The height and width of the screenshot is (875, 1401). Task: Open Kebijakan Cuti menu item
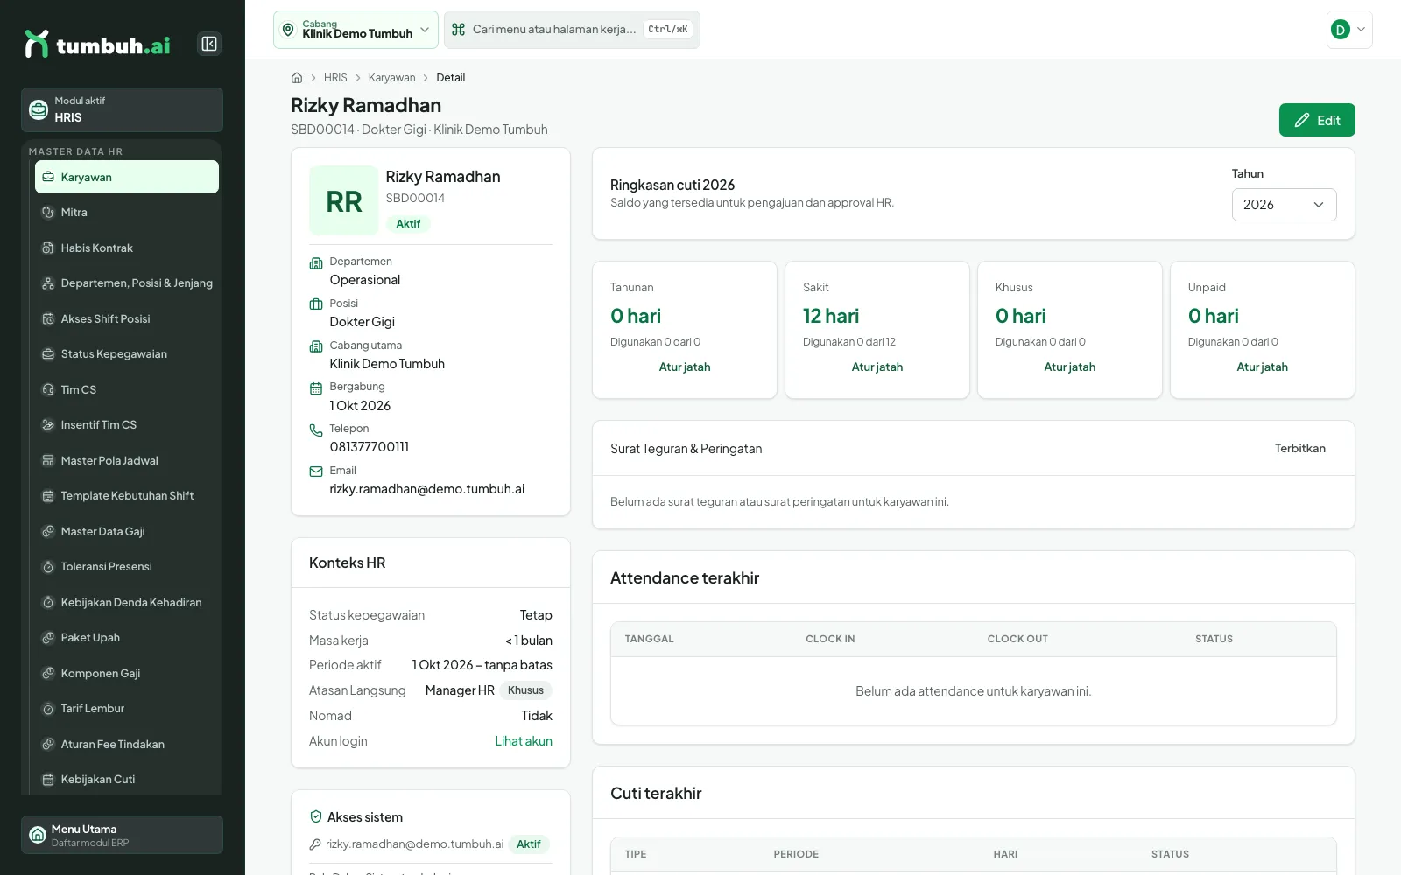pos(127,779)
